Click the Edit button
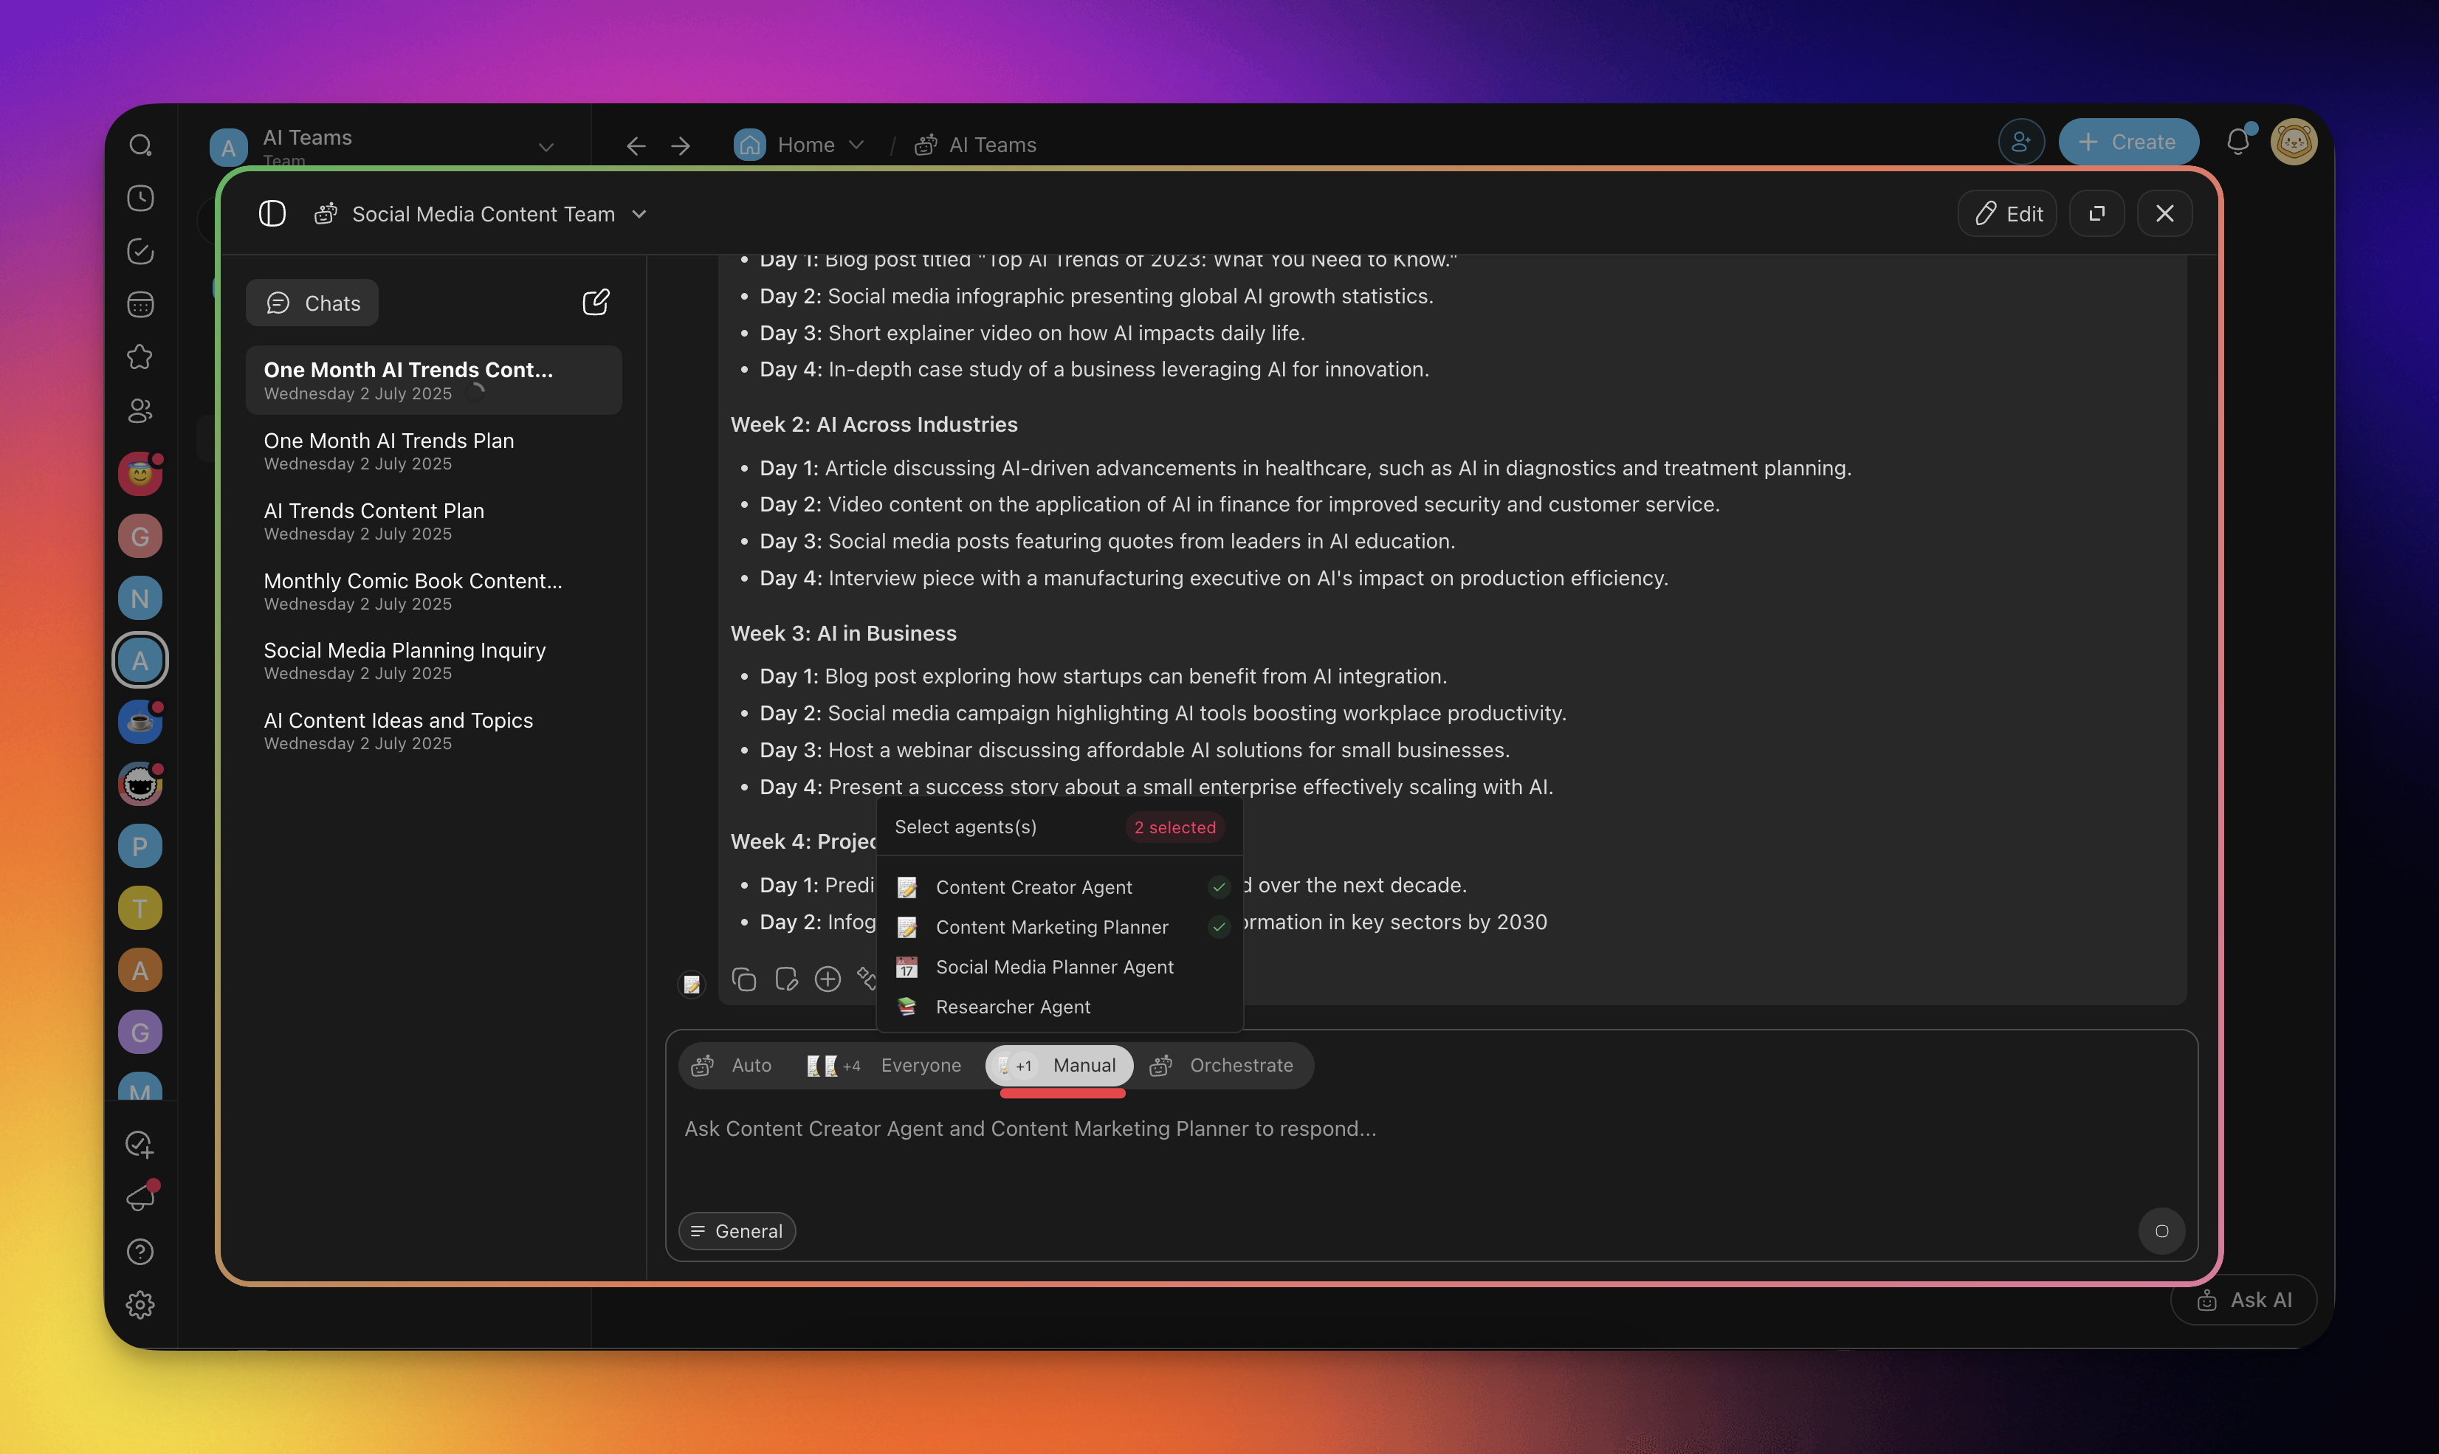This screenshot has width=2439, height=1454. [x=2008, y=213]
